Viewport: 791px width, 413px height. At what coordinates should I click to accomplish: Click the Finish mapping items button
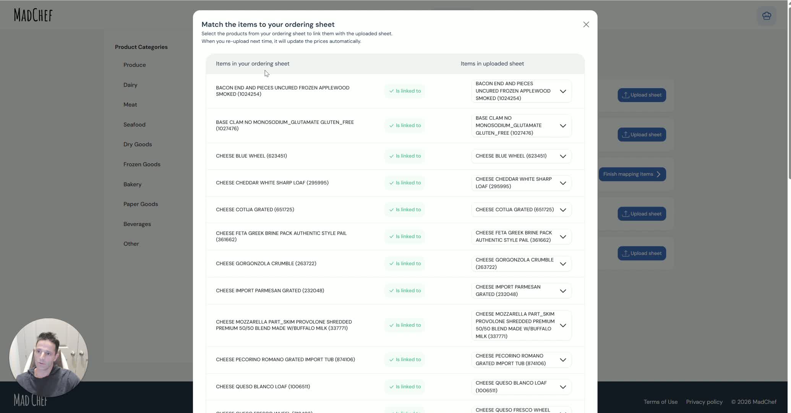632,174
